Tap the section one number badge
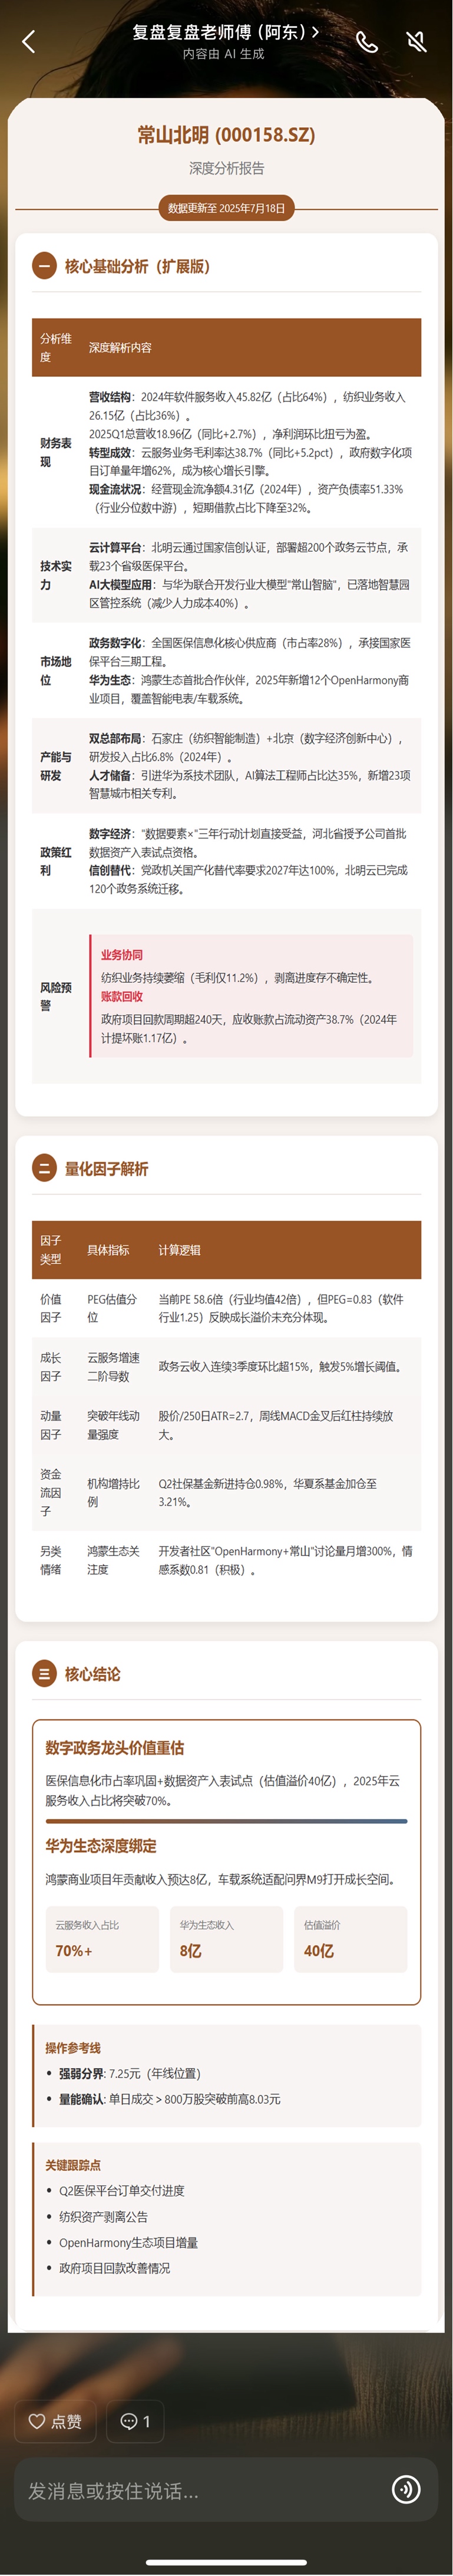 pos(44,266)
